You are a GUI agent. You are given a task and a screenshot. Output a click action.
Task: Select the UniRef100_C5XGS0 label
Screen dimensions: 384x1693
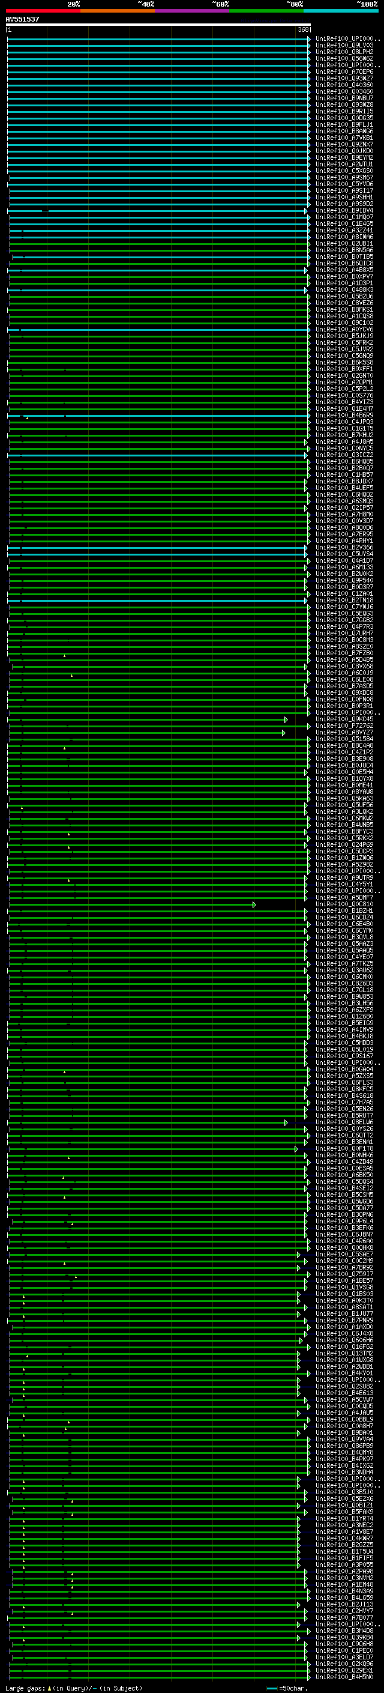point(344,170)
